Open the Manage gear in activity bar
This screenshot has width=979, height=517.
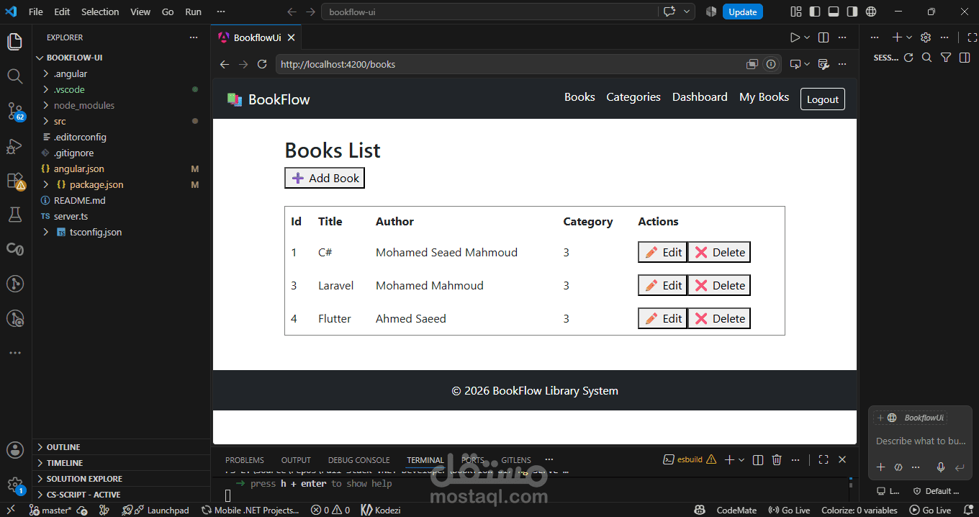tap(15, 485)
